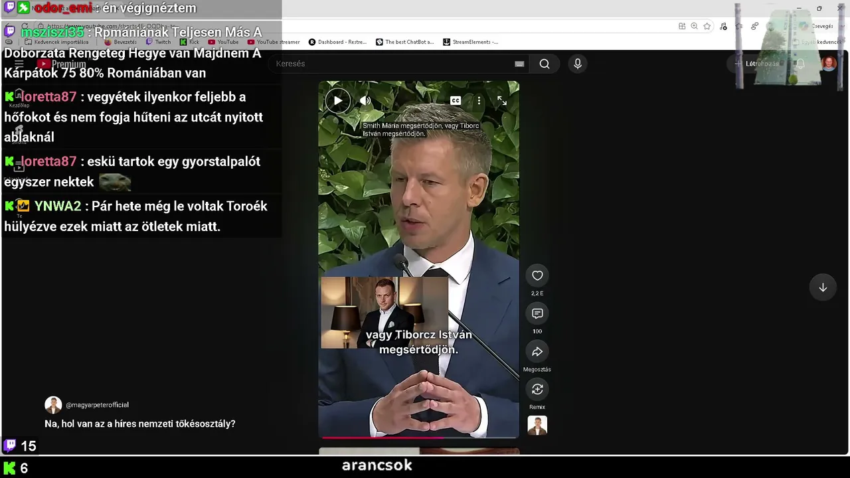Open The best ChatBot bookmark
The height and width of the screenshot is (478, 850).
pos(404,42)
